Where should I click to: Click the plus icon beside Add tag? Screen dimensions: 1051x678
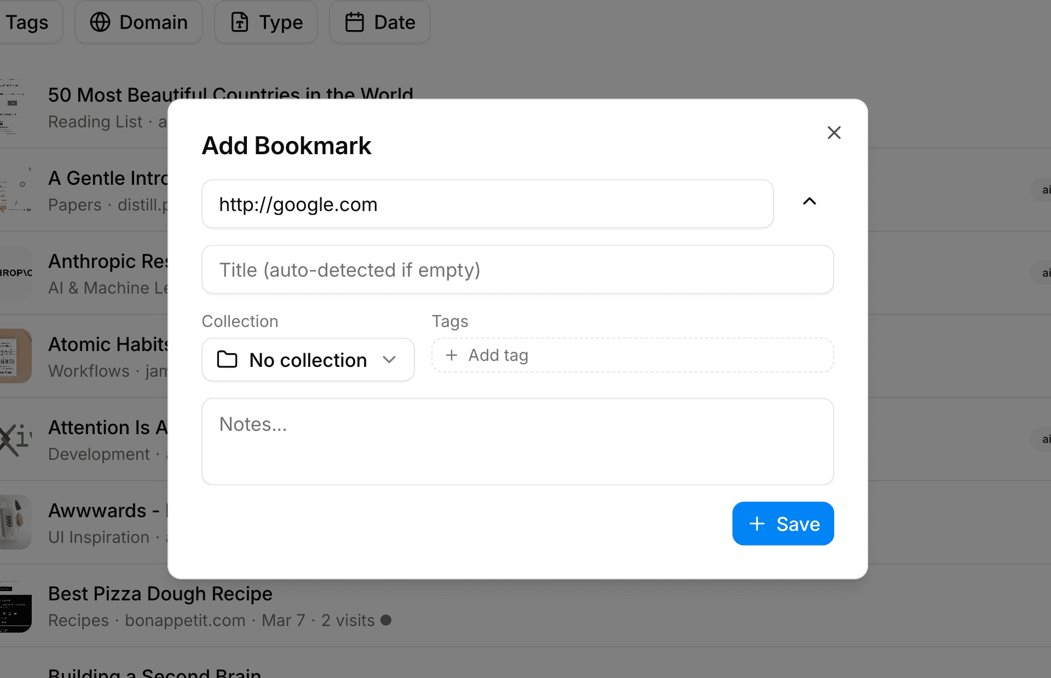452,355
